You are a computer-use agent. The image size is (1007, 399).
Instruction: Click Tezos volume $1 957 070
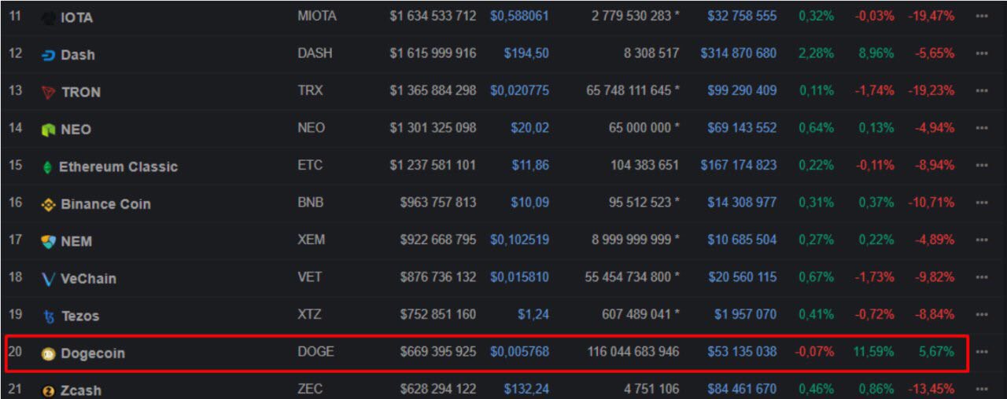coord(746,314)
